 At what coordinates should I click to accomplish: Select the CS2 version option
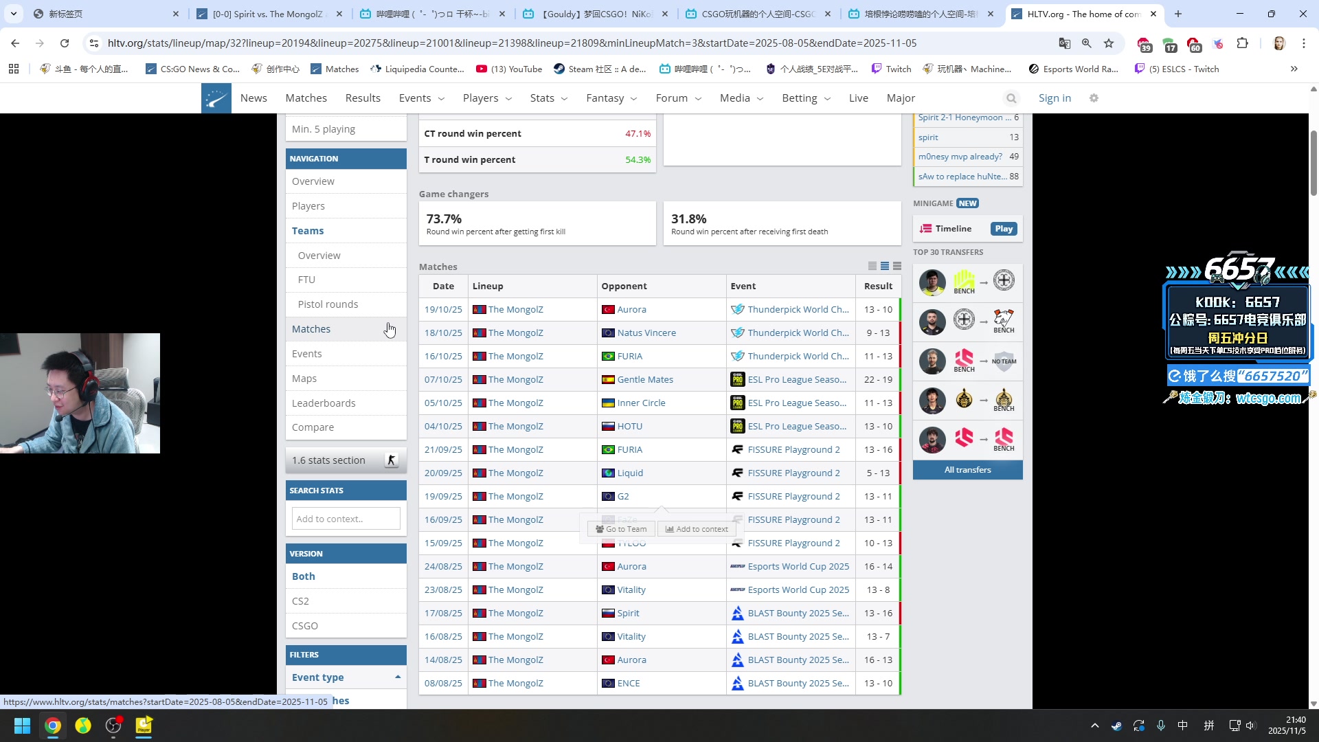point(300,601)
